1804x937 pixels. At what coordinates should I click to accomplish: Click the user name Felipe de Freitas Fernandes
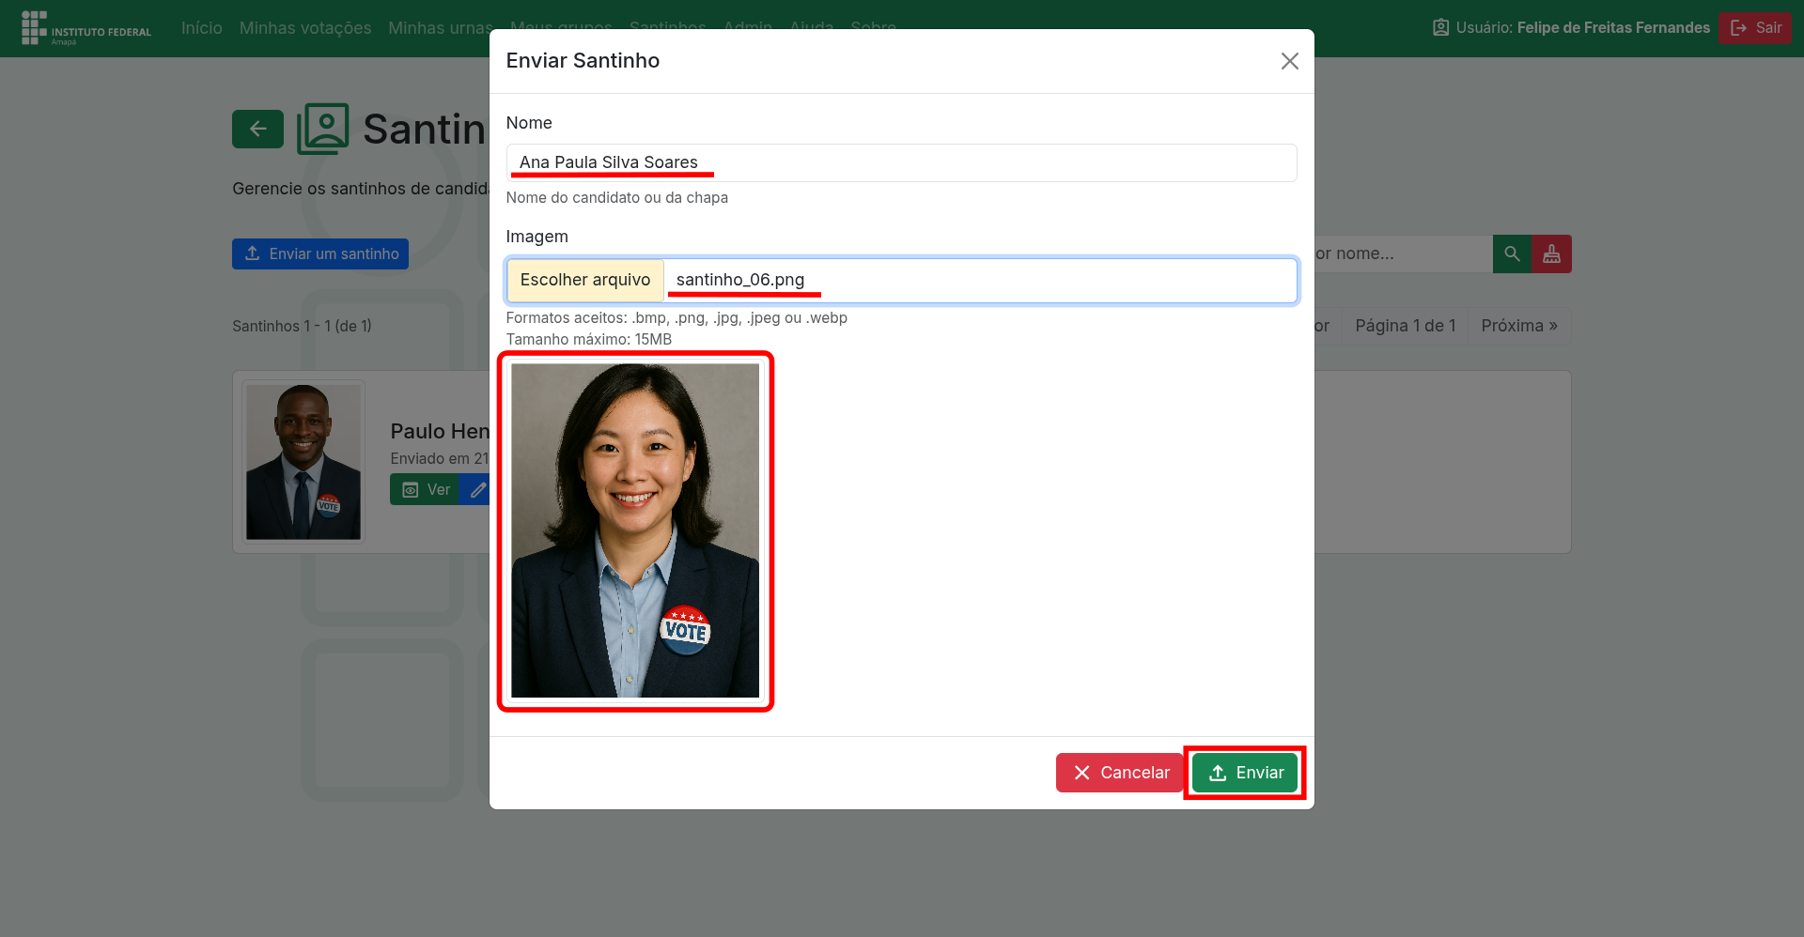[x=1612, y=28]
